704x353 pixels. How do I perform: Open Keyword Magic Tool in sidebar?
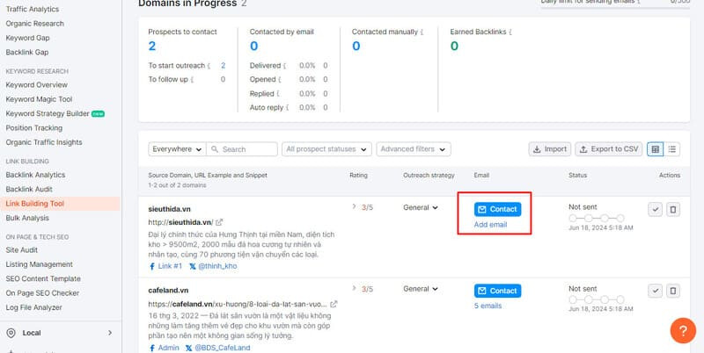[x=39, y=99]
